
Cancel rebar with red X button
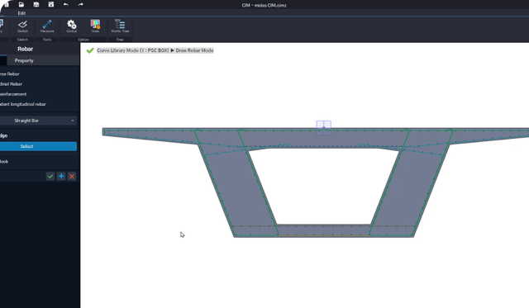point(72,176)
